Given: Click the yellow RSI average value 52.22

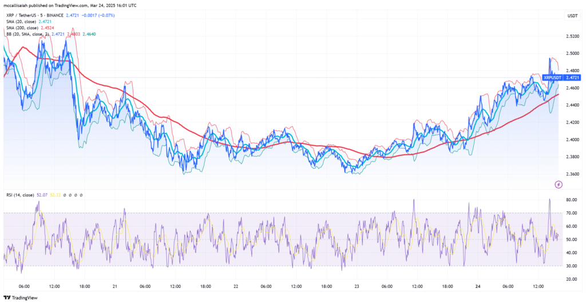Looking at the screenshot, I should (56, 195).
